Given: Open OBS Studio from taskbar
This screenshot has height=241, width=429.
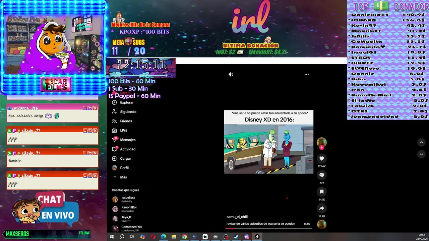Looking at the screenshot, I should tap(226, 237).
